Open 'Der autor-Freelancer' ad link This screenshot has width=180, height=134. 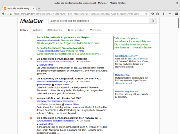pyautogui.click(x=60, y=48)
